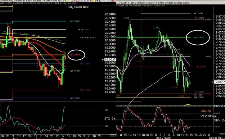Image resolution: width=225 pixels, height=139 pixels.
Task: Click the STO 15 indicator label, intraday chart
Action: 219,120
